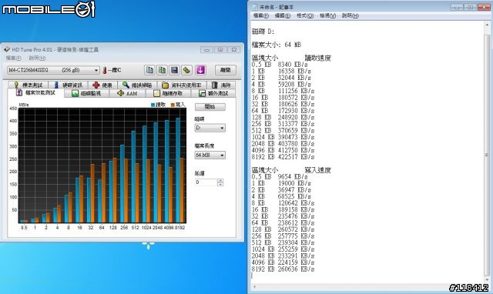This screenshot has width=493, height=294.
Task: Click the '512 KB 370659 KB/s' line in Notepad
Action: click(x=283, y=130)
